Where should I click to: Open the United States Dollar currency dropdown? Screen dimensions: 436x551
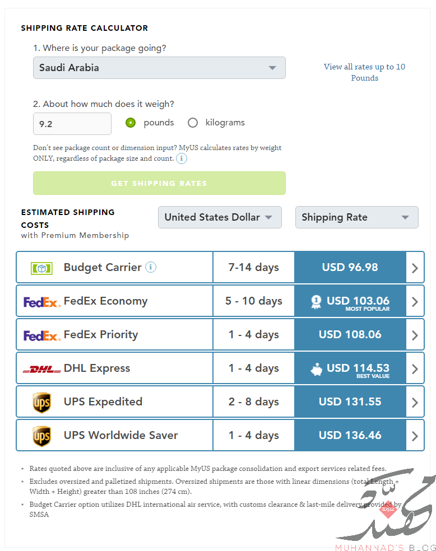click(220, 217)
